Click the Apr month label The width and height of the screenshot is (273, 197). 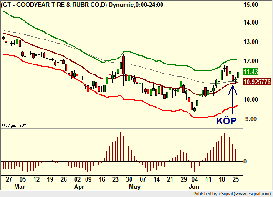79,187
